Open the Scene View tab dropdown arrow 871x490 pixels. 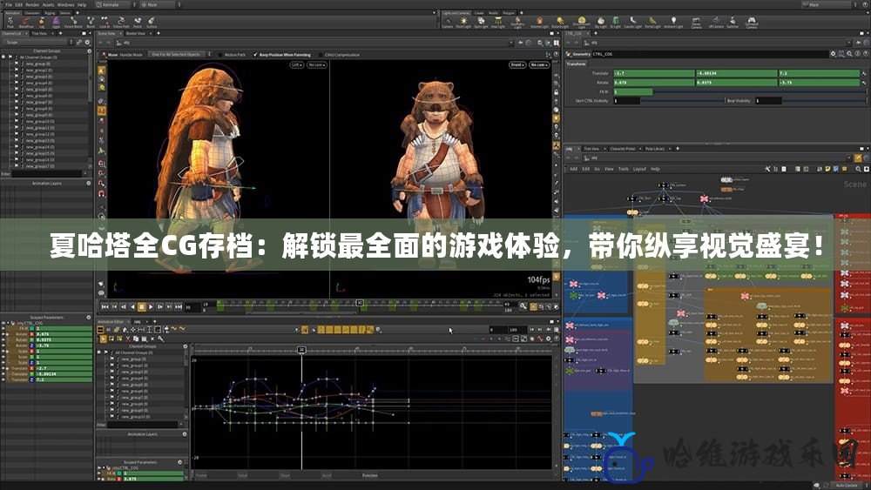click(118, 33)
